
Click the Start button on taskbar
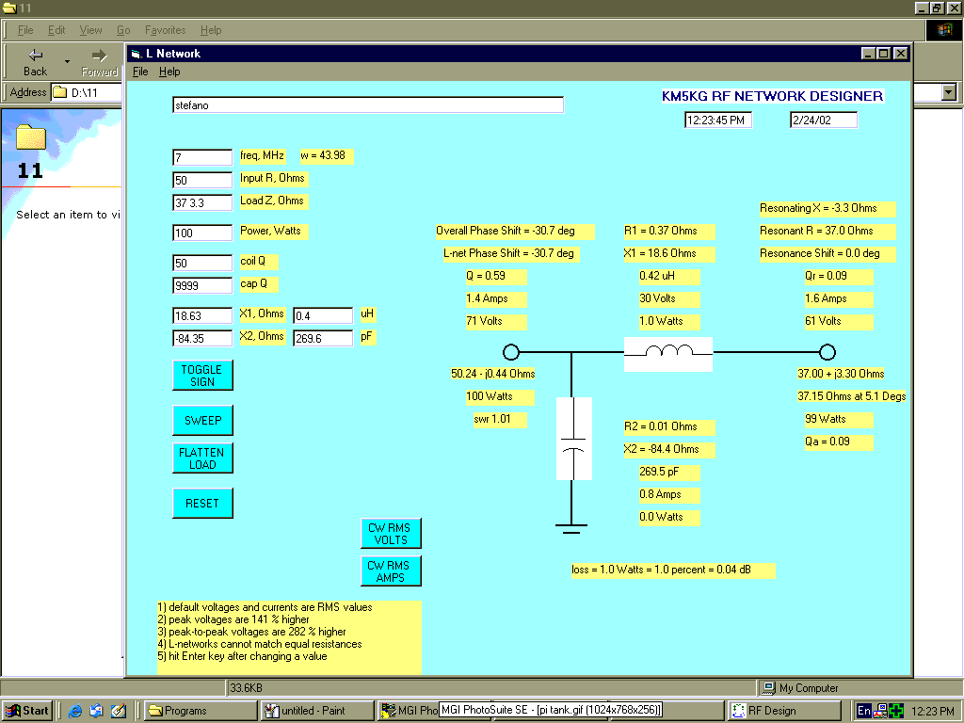coord(26,711)
